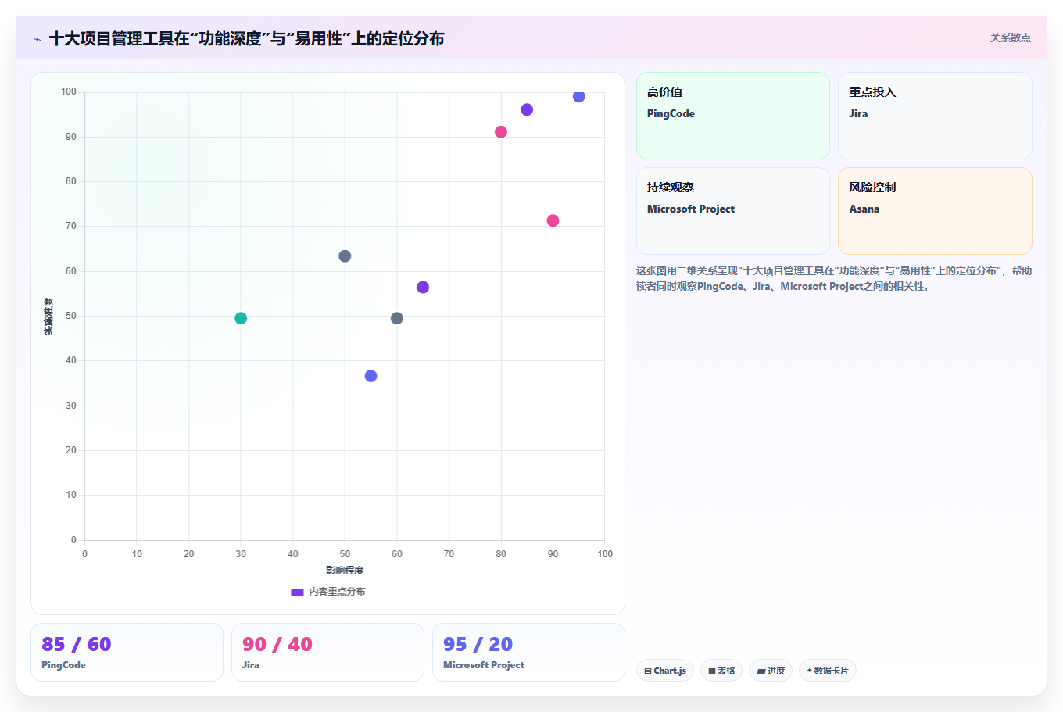Click the Chart.js chip's small icon
1063x712 pixels.
[x=648, y=671]
